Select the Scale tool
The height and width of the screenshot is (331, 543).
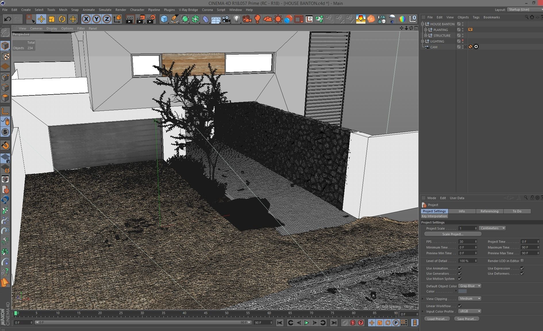click(x=52, y=19)
